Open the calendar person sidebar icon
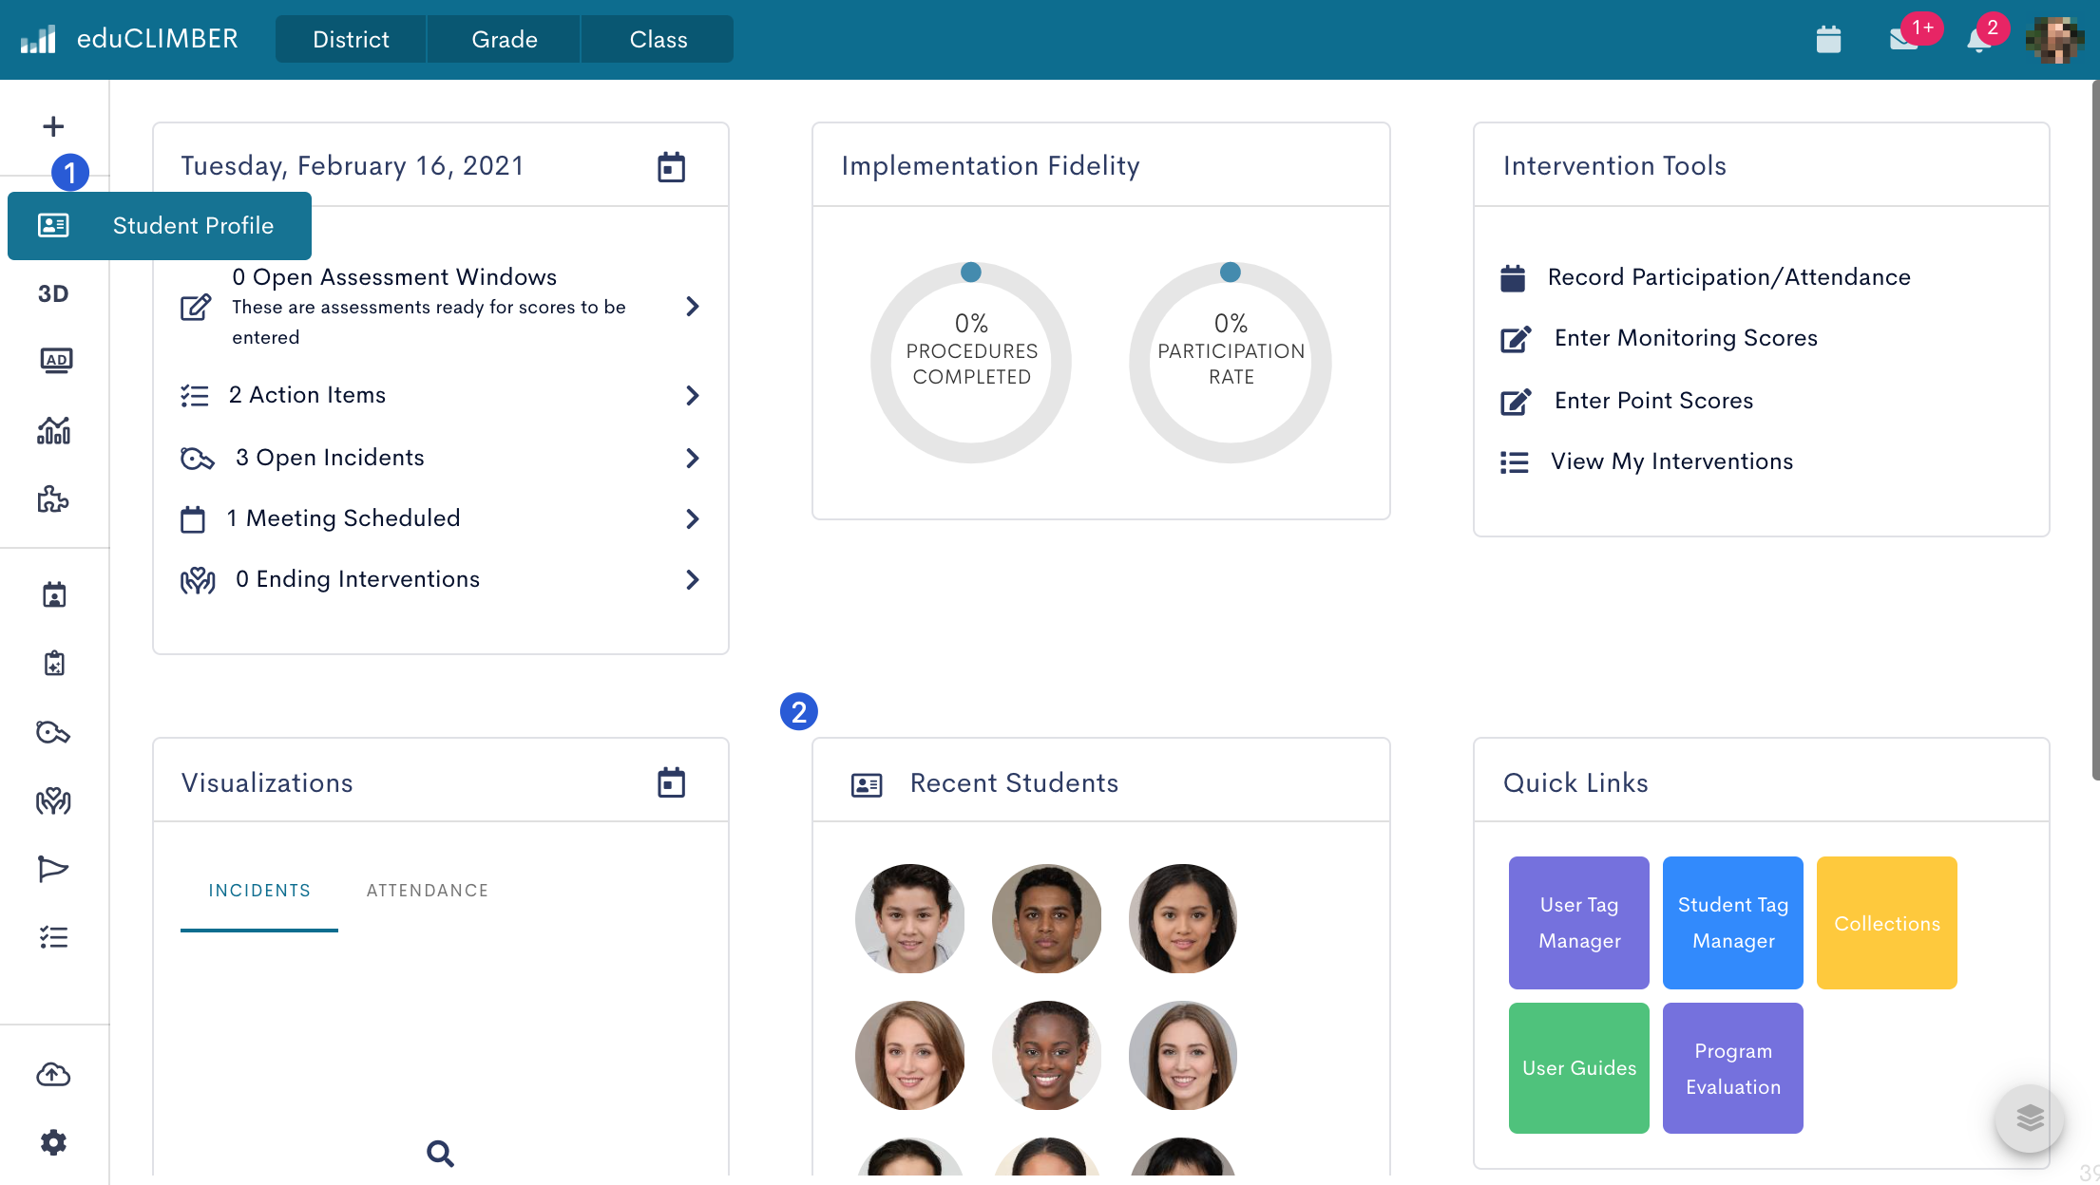2100x1185 pixels. [x=54, y=595]
